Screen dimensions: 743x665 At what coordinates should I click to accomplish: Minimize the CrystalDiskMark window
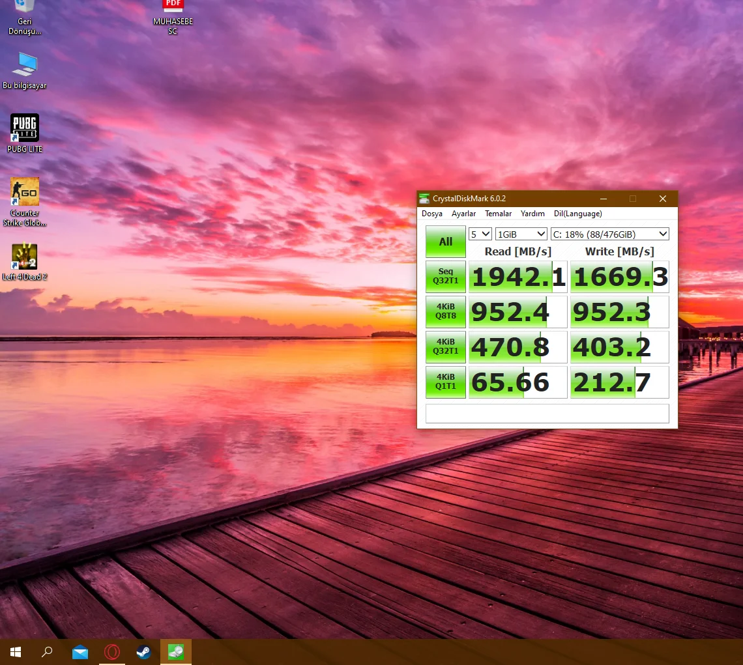604,199
